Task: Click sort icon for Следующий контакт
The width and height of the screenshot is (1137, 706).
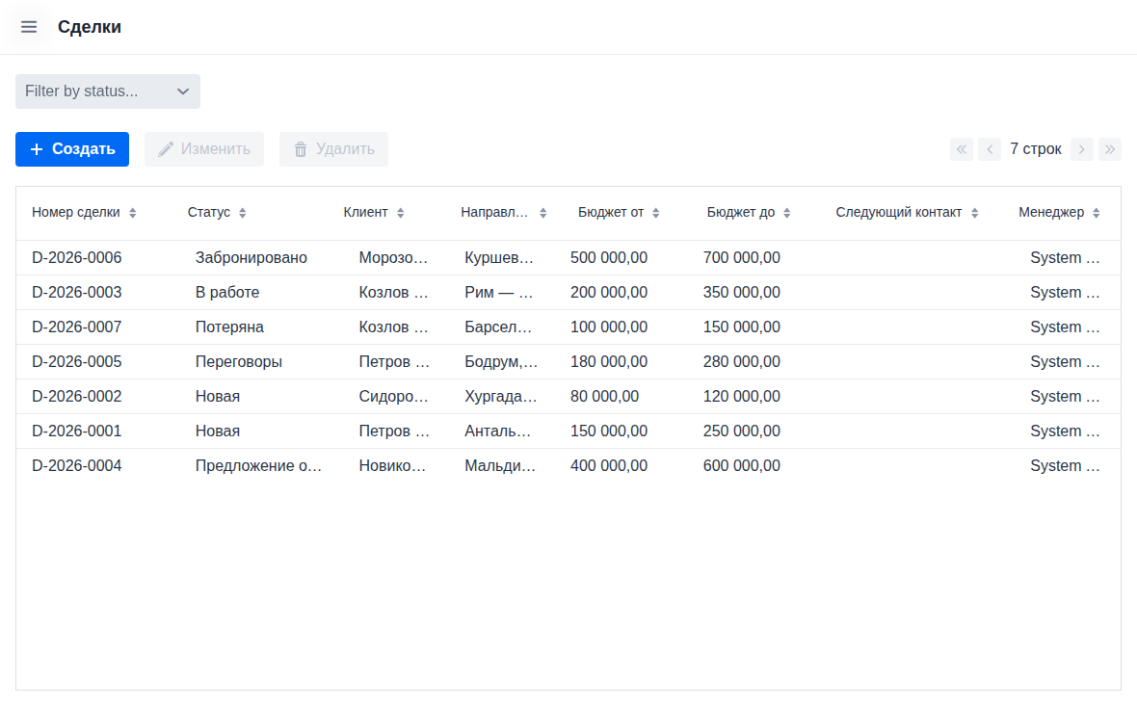Action: 974,213
